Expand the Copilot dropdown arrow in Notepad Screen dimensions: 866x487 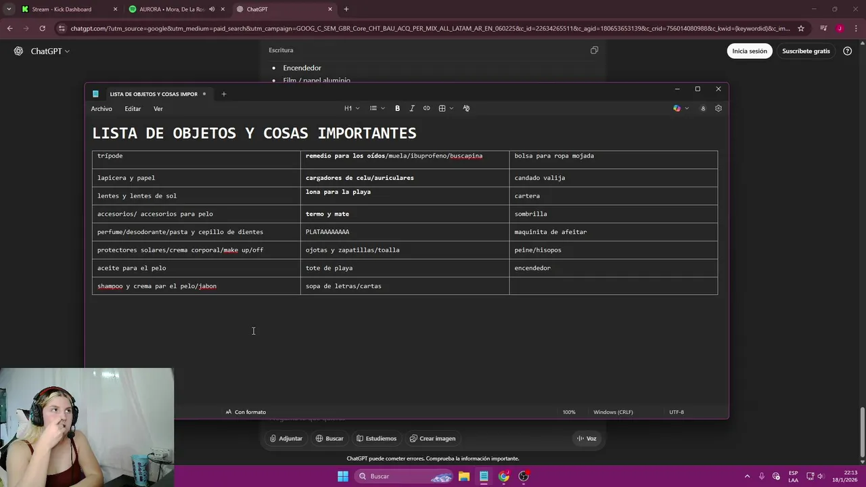pyautogui.click(x=687, y=108)
